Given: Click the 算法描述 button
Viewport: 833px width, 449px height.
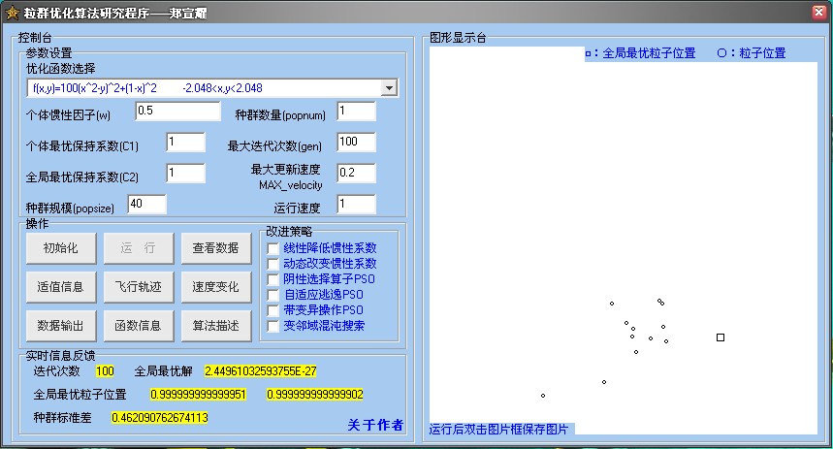Looking at the screenshot, I should tap(215, 326).
